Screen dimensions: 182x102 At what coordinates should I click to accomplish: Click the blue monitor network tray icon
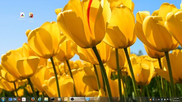point(153,99)
